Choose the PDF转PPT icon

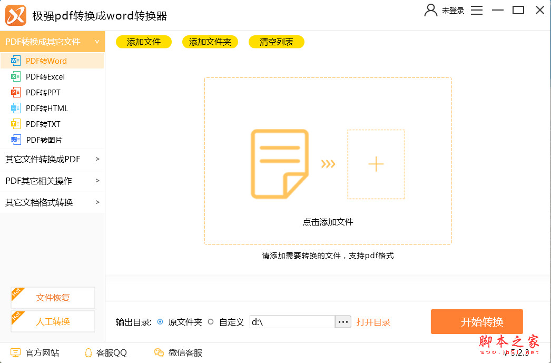15,92
